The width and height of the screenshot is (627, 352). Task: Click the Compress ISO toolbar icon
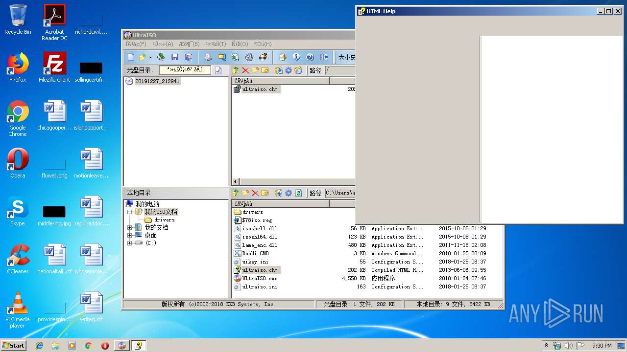[x=222, y=57]
